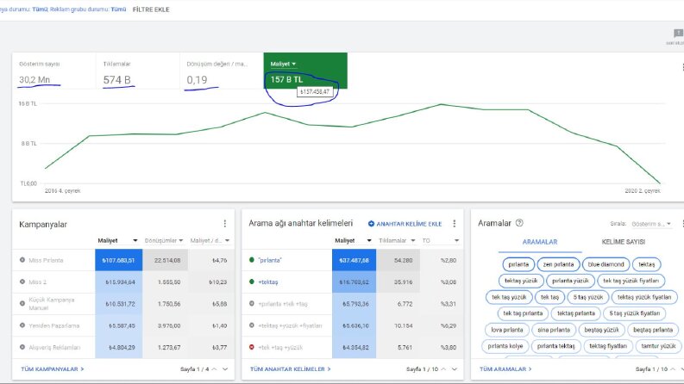The width and height of the screenshot is (684, 384).
Task: Select the 'beştaş pırlanta' search chip
Action: [653, 330]
